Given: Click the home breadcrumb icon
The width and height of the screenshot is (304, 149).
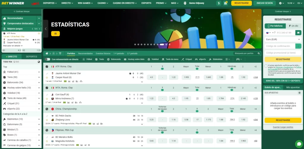Looking at the screenshot, I should coord(47,54).
